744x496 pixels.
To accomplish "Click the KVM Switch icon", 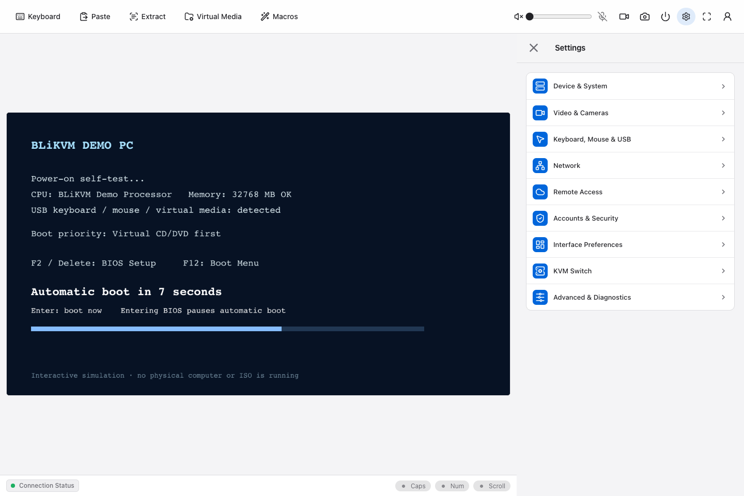I will pos(540,271).
